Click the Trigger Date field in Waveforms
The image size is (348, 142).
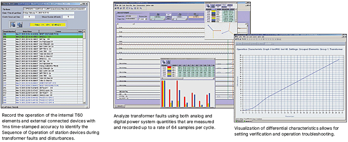point(131,17)
